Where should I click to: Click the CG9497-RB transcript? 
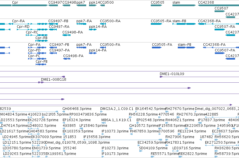pos(53,24)
